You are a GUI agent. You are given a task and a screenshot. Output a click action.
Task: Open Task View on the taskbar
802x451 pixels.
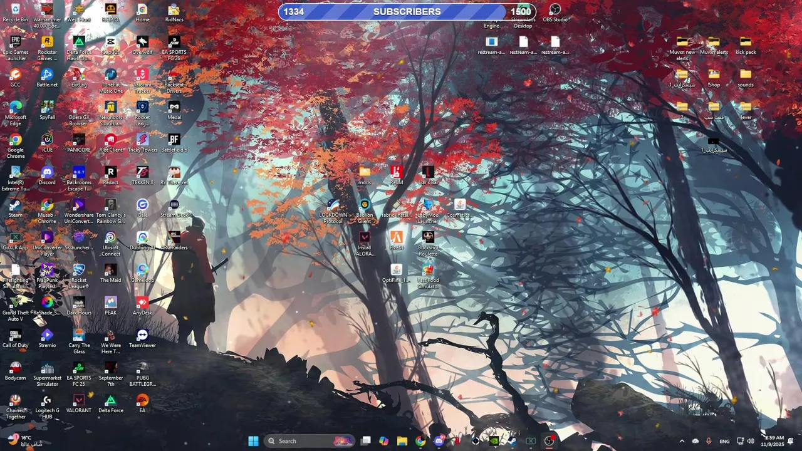click(366, 441)
